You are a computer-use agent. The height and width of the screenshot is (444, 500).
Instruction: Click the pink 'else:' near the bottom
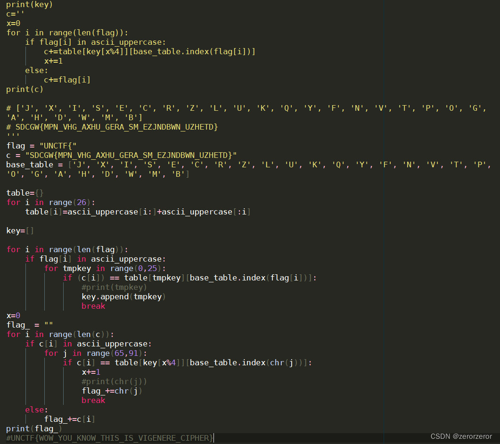[37, 410]
